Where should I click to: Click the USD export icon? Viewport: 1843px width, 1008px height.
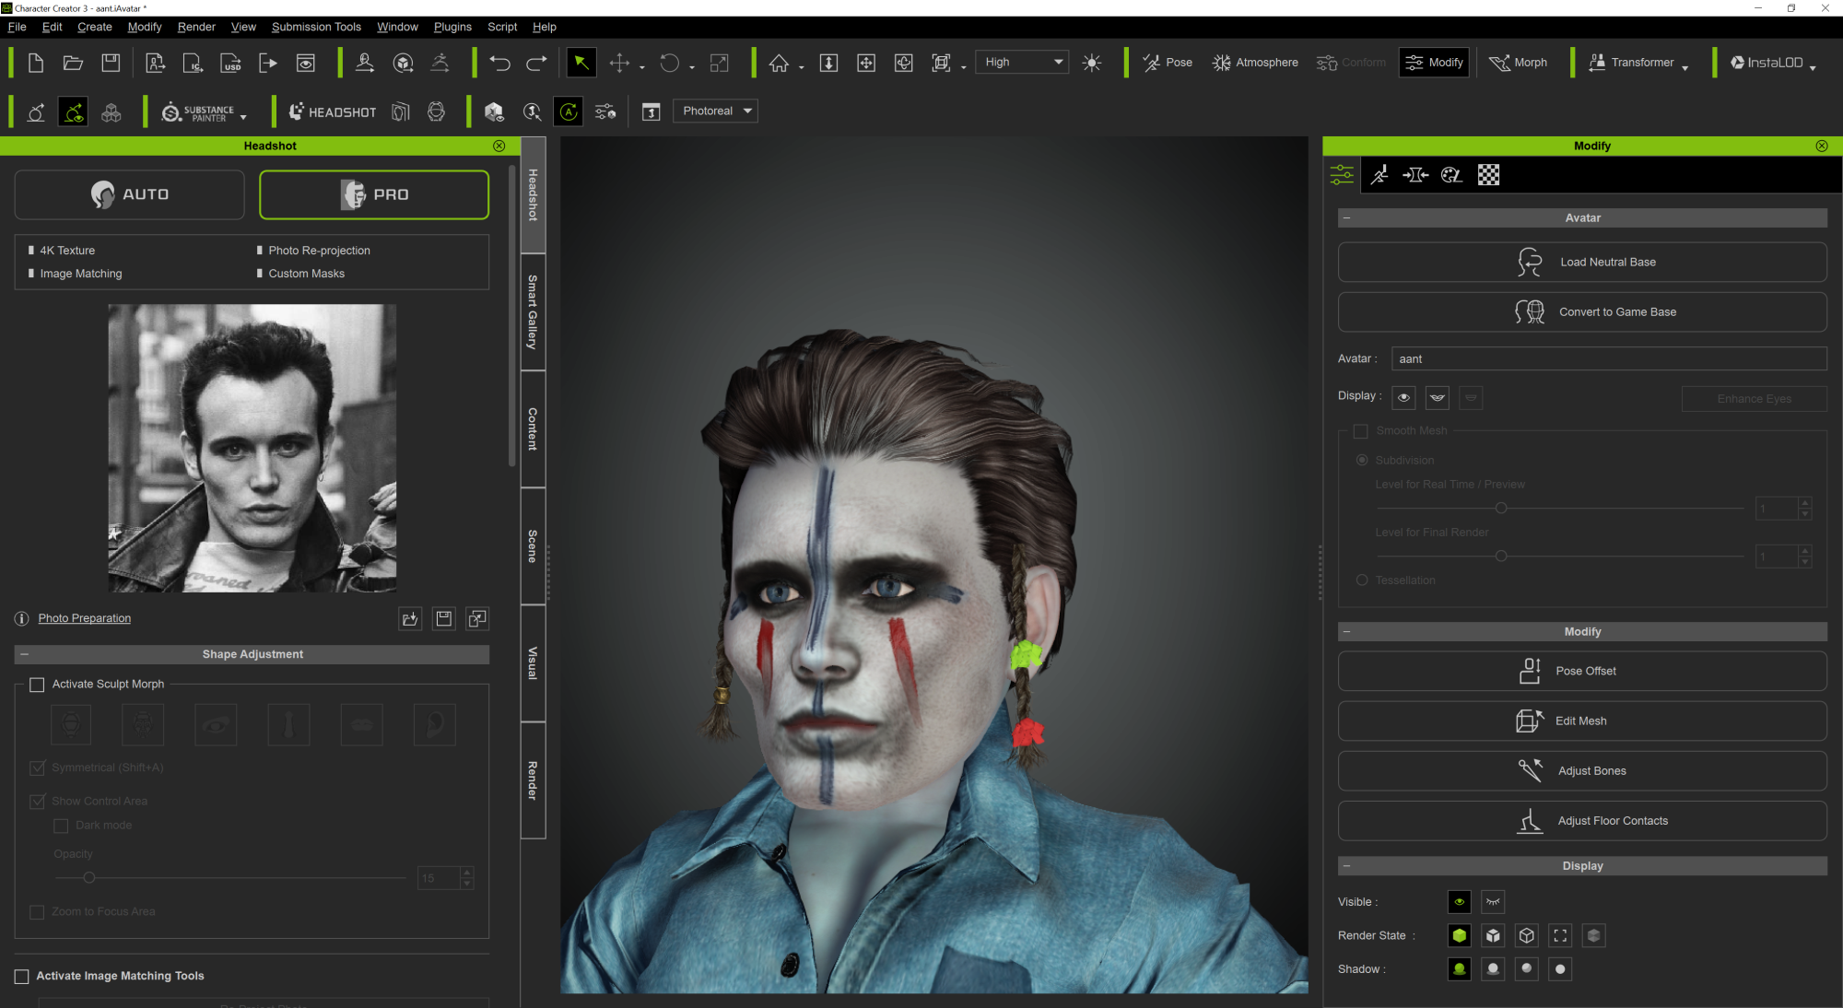point(230,63)
